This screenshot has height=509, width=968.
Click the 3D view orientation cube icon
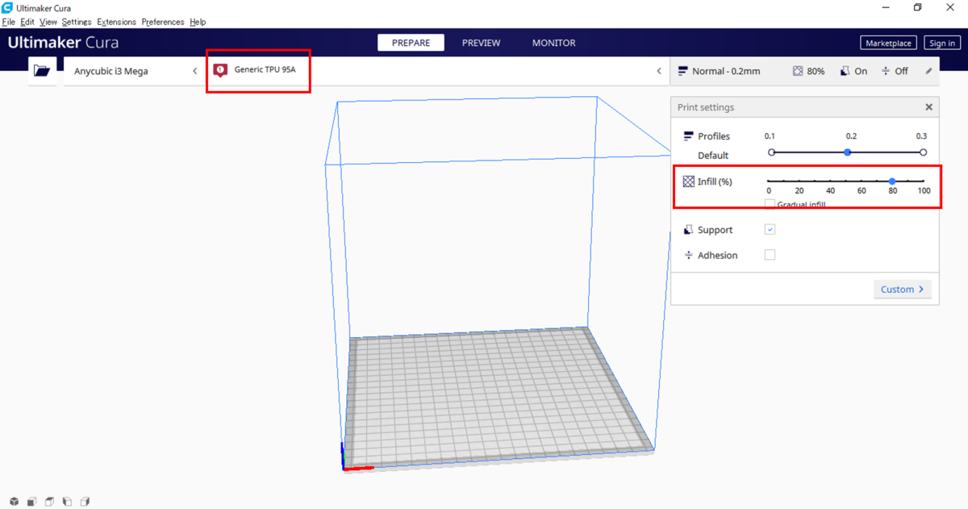pos(15,502)
